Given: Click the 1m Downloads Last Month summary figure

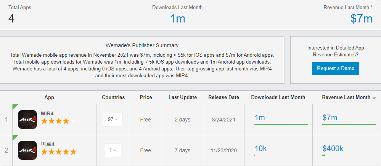Looking at the screenshot, I should pos(177,19).
